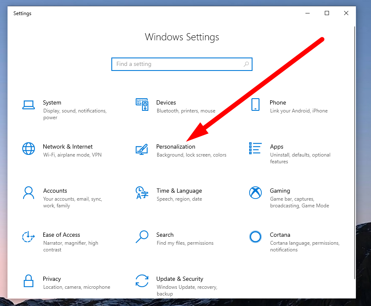Image resolution: width=371 pixels, height=306 pixels.
Task: Open Gaming settings
Action: (280, 191)
